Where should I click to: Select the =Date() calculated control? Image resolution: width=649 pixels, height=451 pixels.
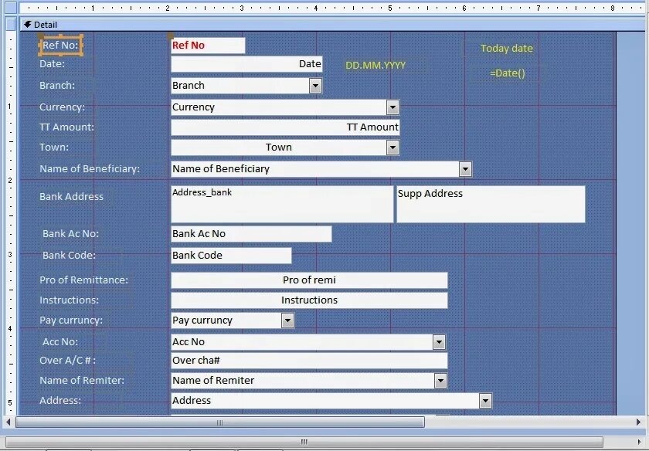(x=508, y=73)
